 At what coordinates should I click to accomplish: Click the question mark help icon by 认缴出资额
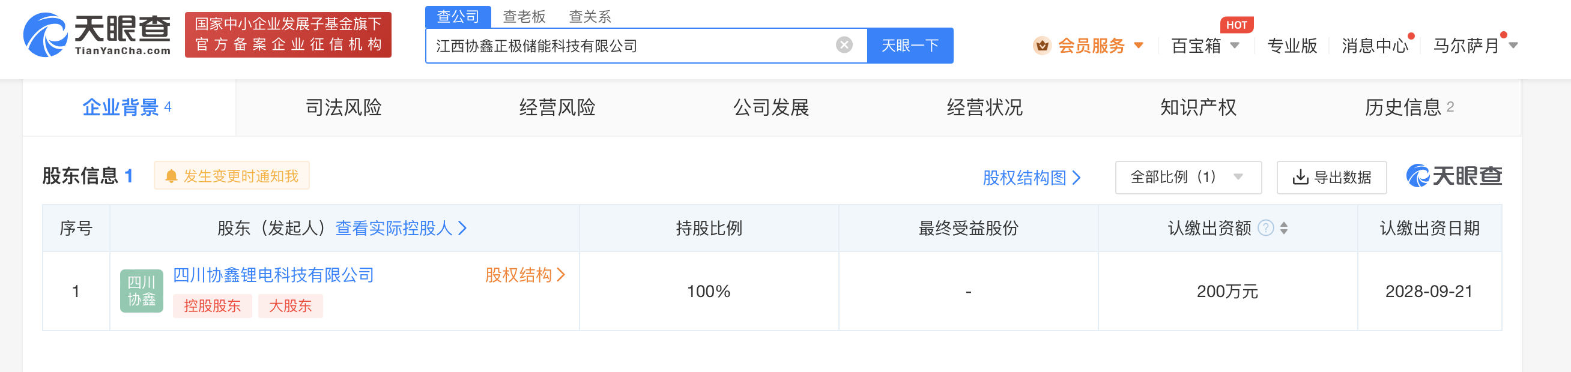1266,229
